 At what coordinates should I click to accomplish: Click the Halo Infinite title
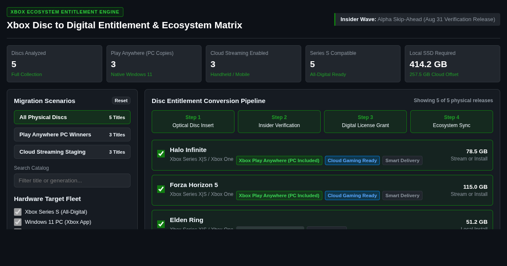tap(188, 149)
